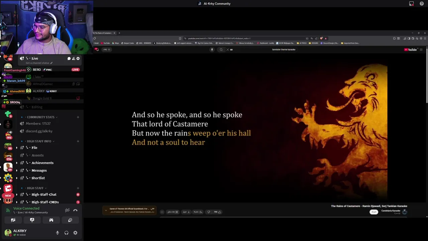Open Discord inbox icon in title bar
428x241 pixels.
pos(412,4)
